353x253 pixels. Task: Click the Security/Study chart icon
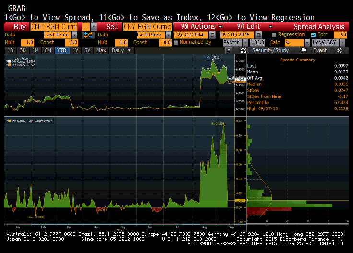pyautogui.click(x=243, y=50)
